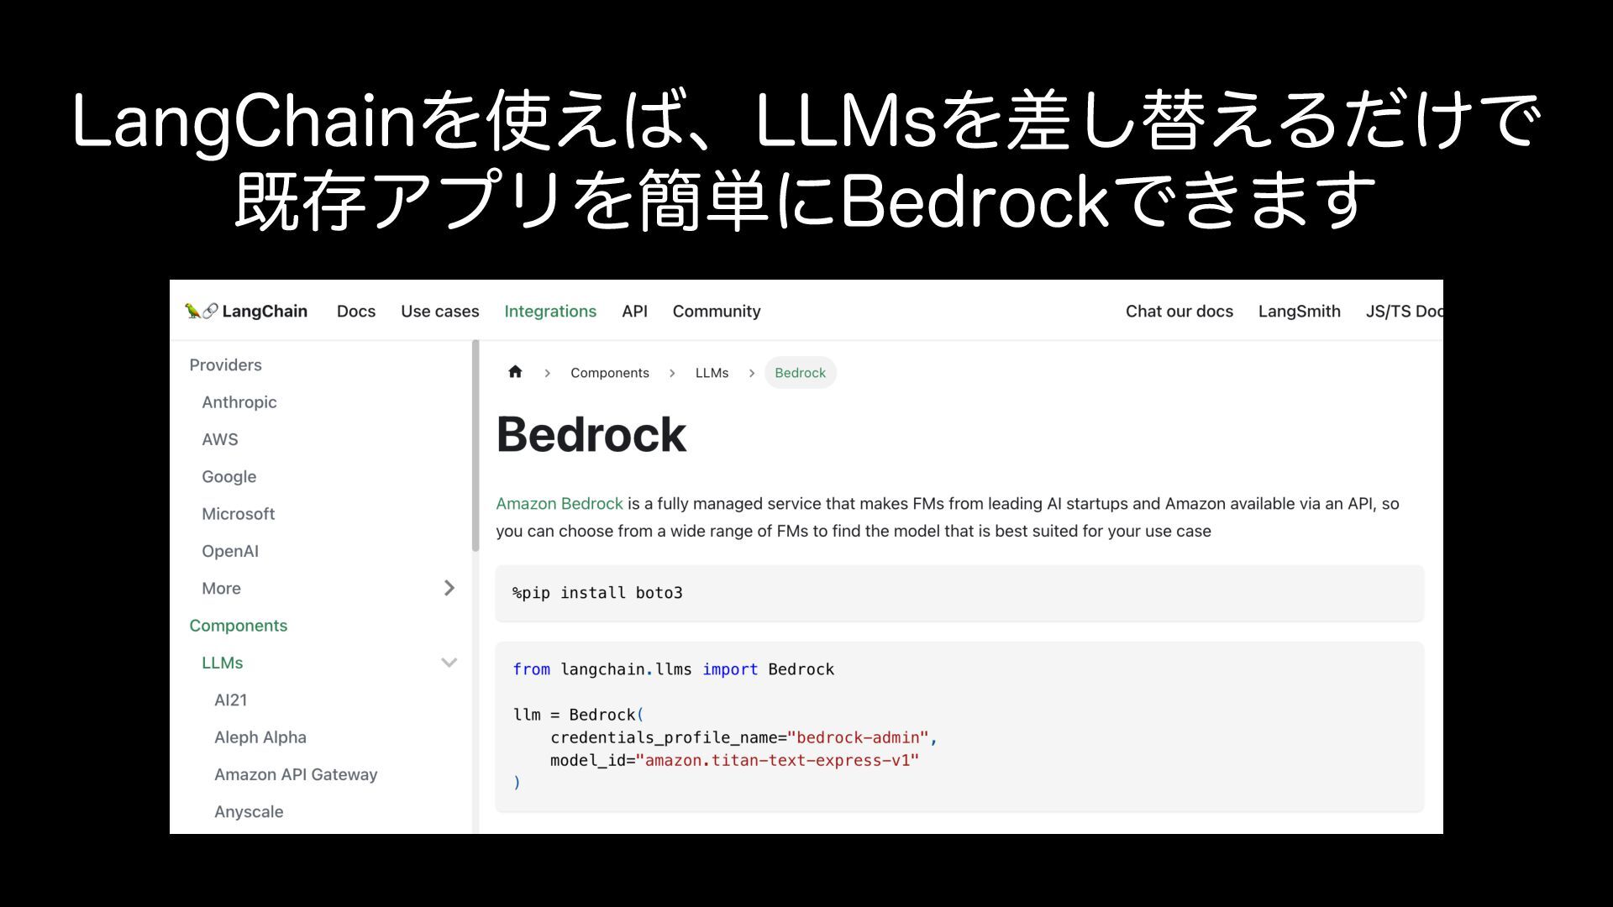
Task: Open the LangSmith link
Action: pyautogui.click(x=1300, y=311)
